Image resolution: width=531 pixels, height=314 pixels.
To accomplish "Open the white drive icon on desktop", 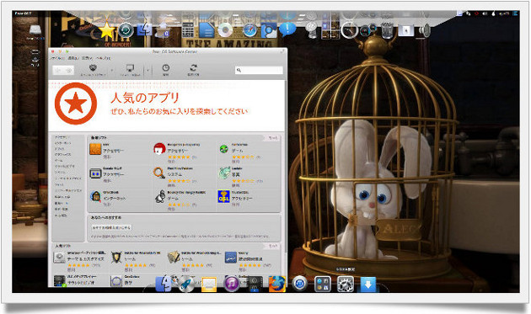I will pyautogui.click(x=35, y=29).
